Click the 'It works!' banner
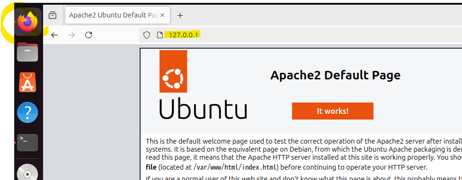462x180 pixels. coord(333,111)
